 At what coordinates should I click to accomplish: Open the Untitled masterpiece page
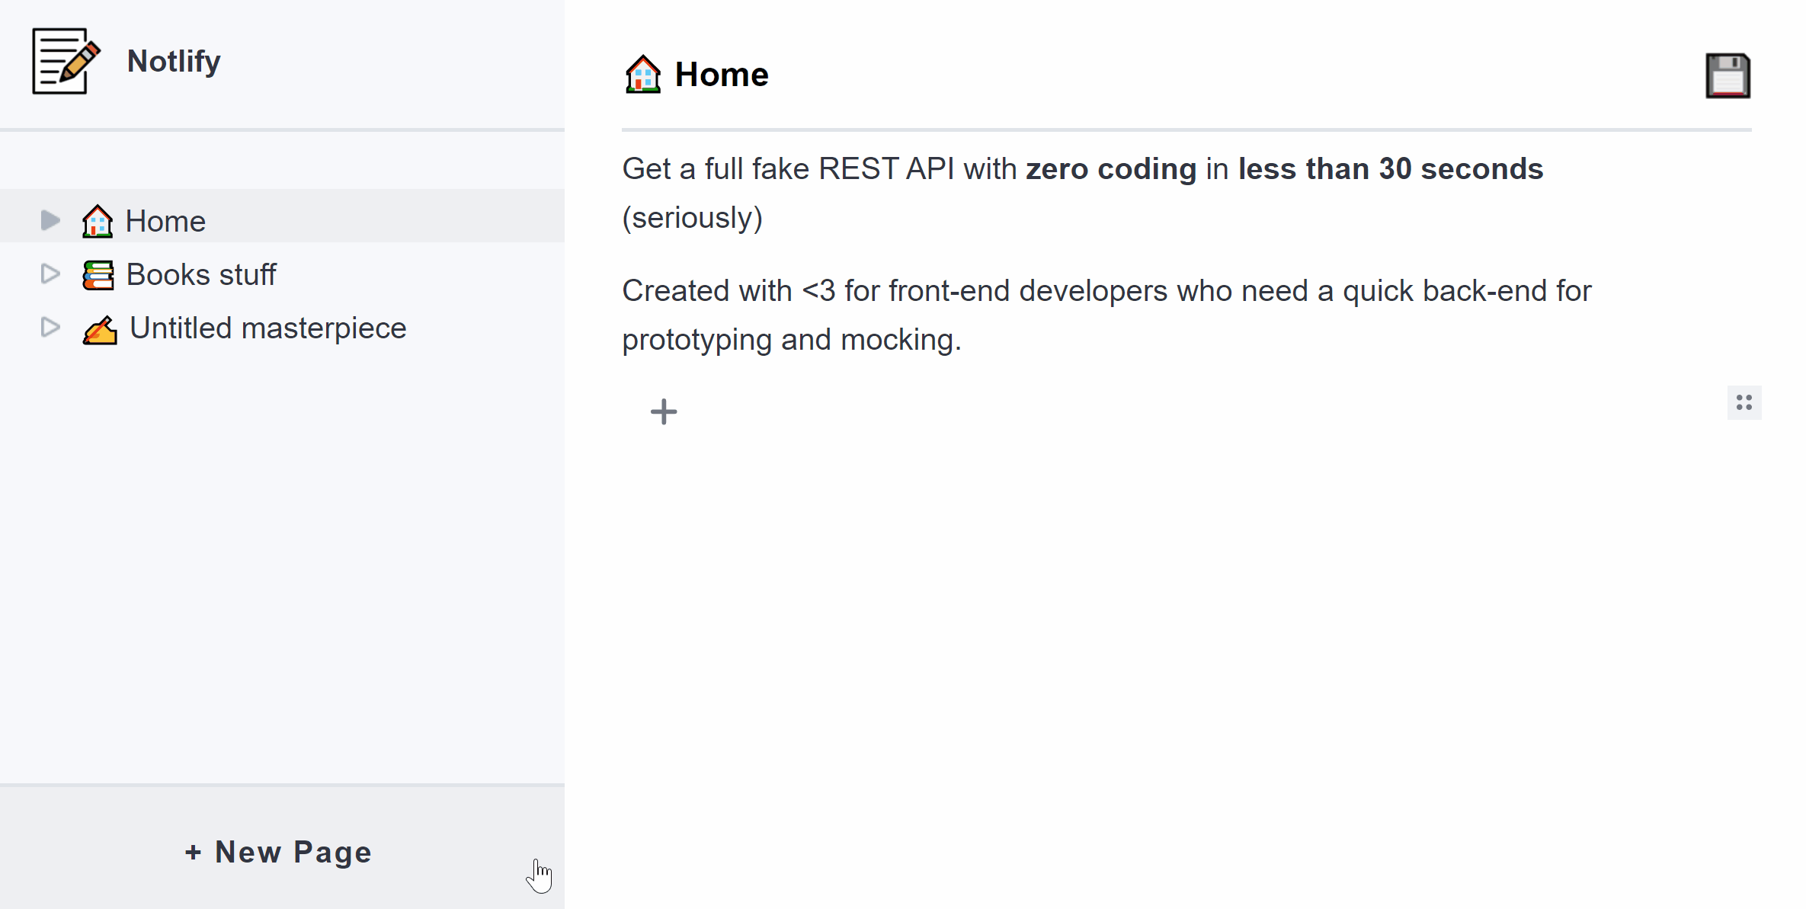click(x=267, y=328)
